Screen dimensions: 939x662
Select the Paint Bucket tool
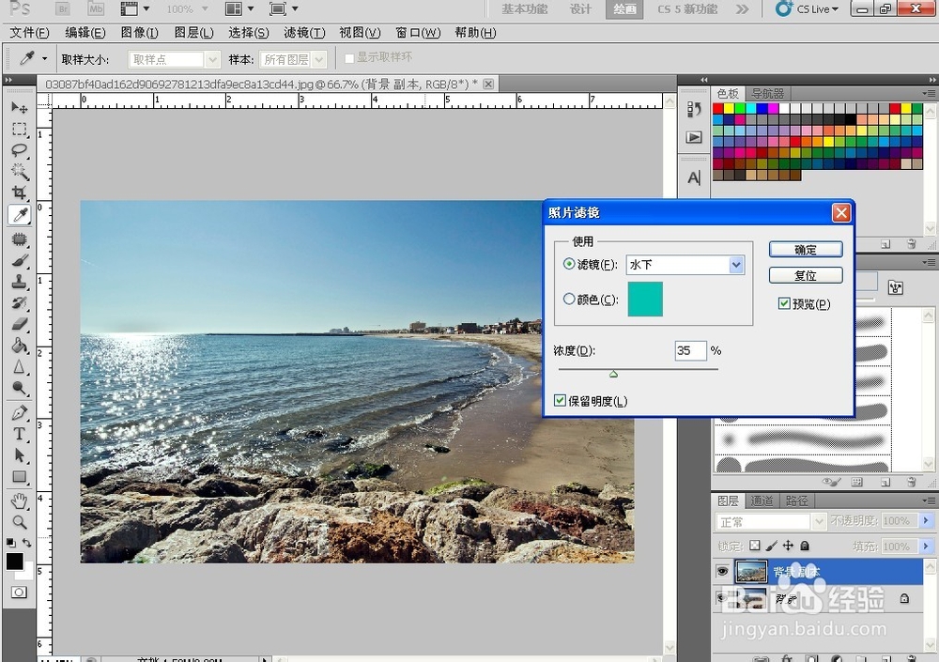(x=19, y=345)
